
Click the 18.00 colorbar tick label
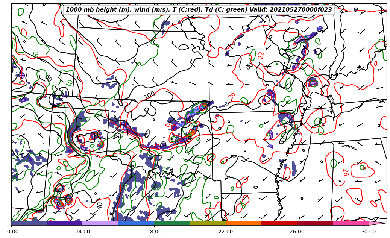coord(154,232)
